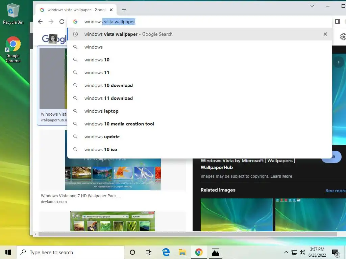Select the 'windows 10 download' suggestion
This screenshot has height=259, width=346.
[x=200, y=85]
